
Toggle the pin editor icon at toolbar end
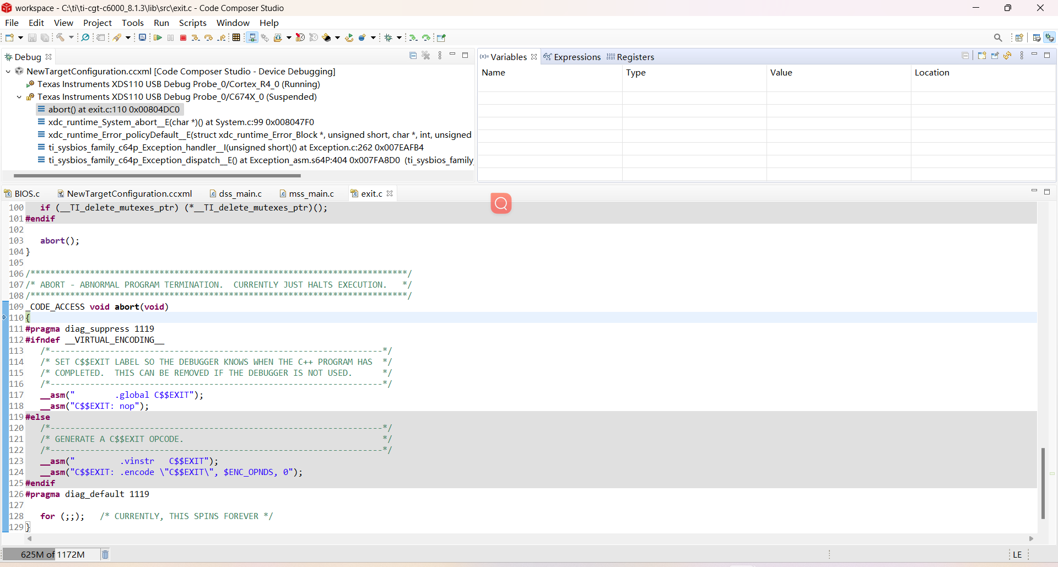point(441,37)
